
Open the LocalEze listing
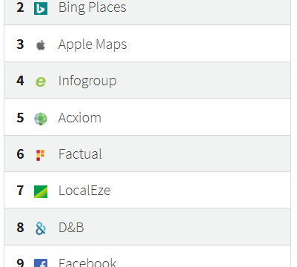pos(84,191)
